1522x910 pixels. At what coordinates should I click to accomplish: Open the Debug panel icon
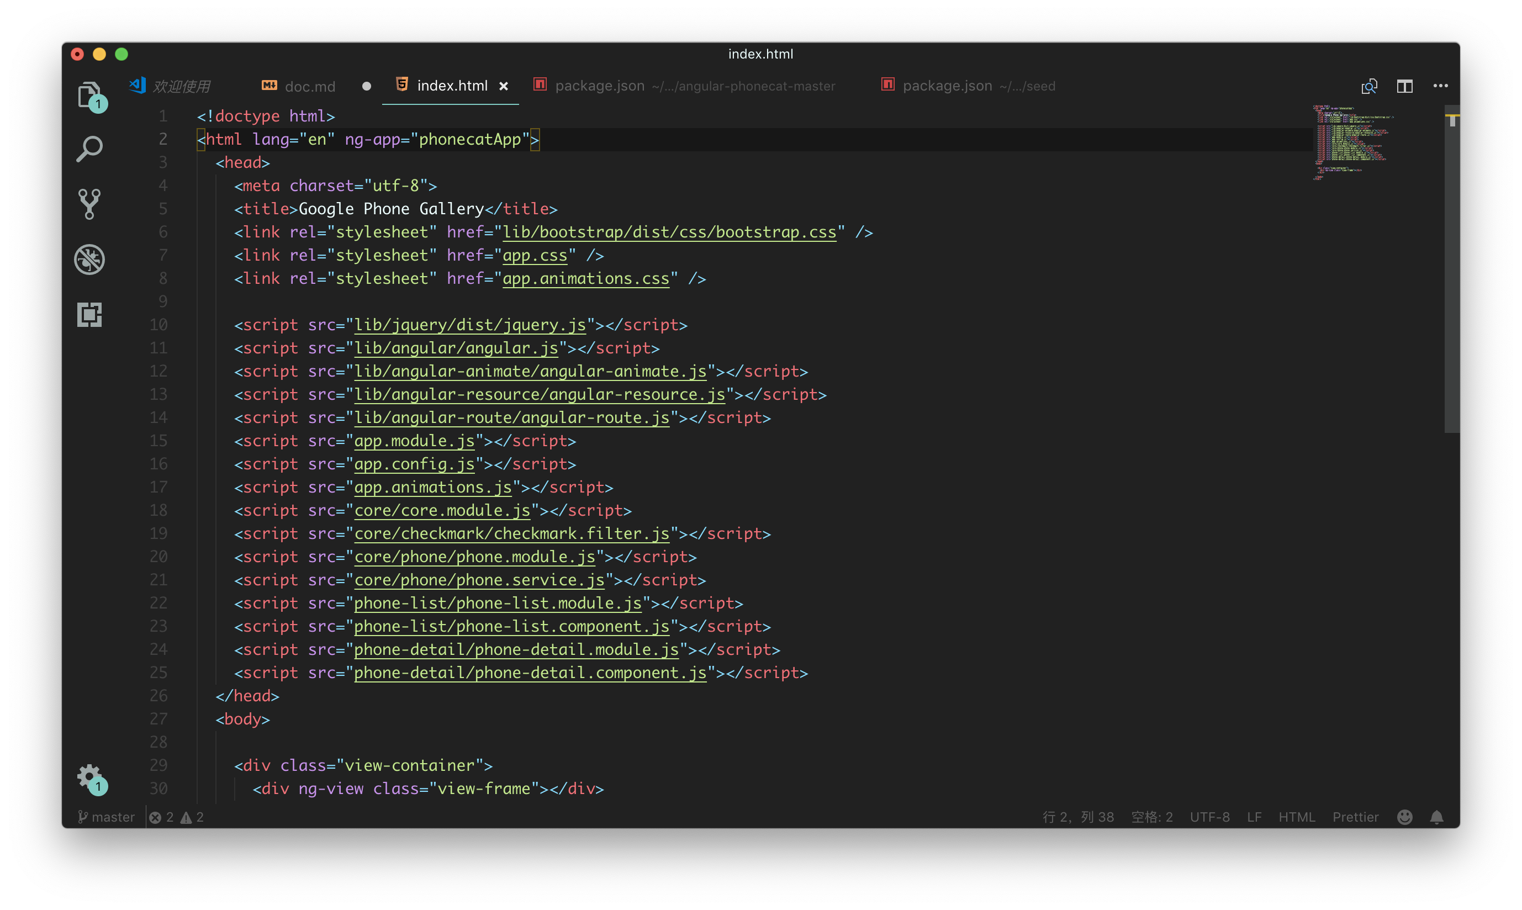[89, 259]
